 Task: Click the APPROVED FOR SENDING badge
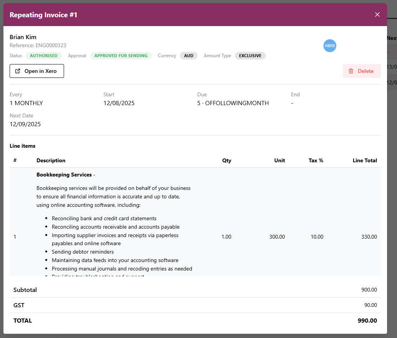click(121, 56)
